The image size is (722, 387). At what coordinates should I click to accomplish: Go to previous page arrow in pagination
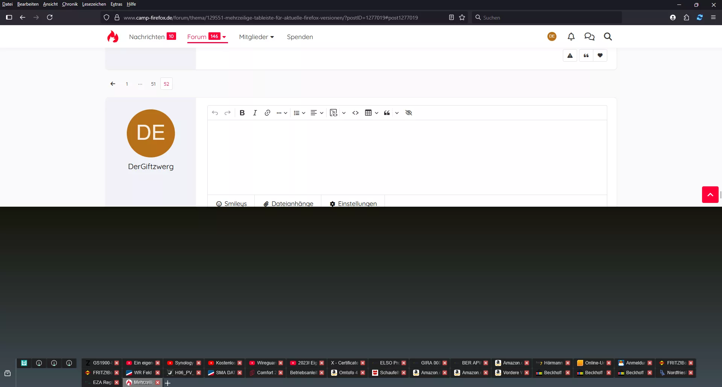(113, 84)
